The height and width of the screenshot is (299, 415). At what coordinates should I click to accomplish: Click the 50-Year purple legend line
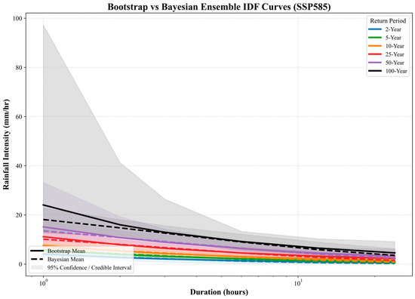point(375,63)
